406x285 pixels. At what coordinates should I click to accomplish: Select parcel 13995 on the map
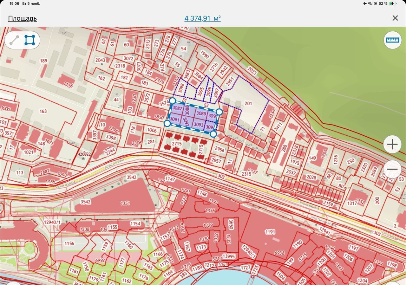229,256
